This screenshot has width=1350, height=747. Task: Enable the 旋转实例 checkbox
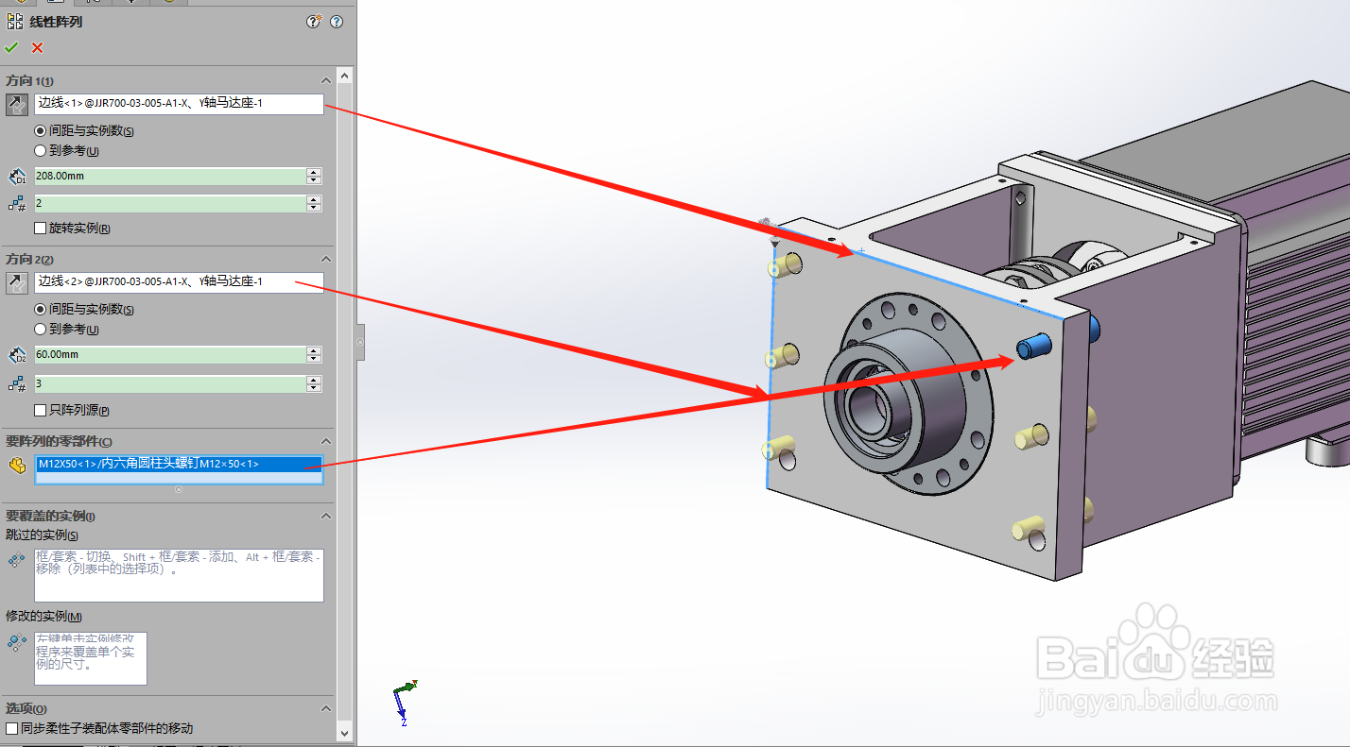(40, 229)
